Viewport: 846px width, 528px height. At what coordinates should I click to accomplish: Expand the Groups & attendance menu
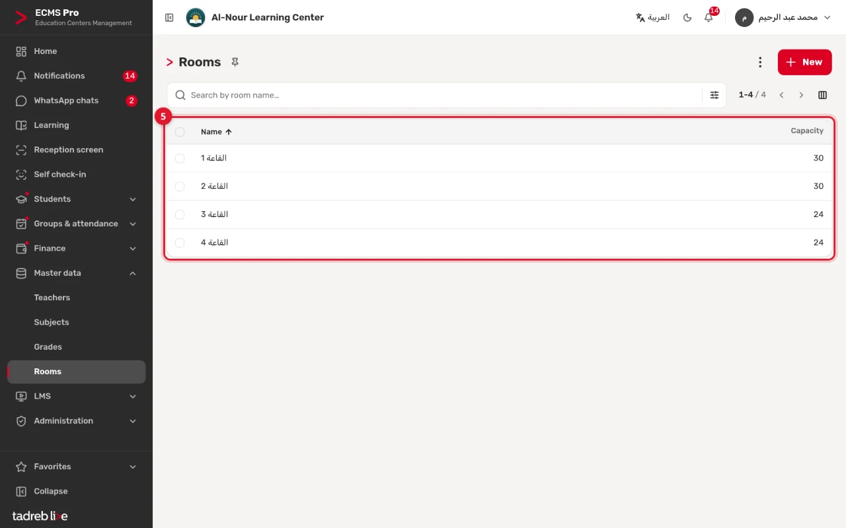77,224
